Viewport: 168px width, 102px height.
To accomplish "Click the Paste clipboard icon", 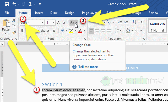I will [6, 23].
